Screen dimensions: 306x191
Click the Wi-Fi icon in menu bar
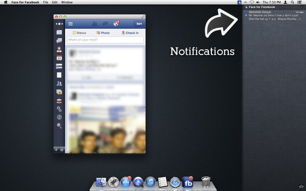(x=252, y=2)
